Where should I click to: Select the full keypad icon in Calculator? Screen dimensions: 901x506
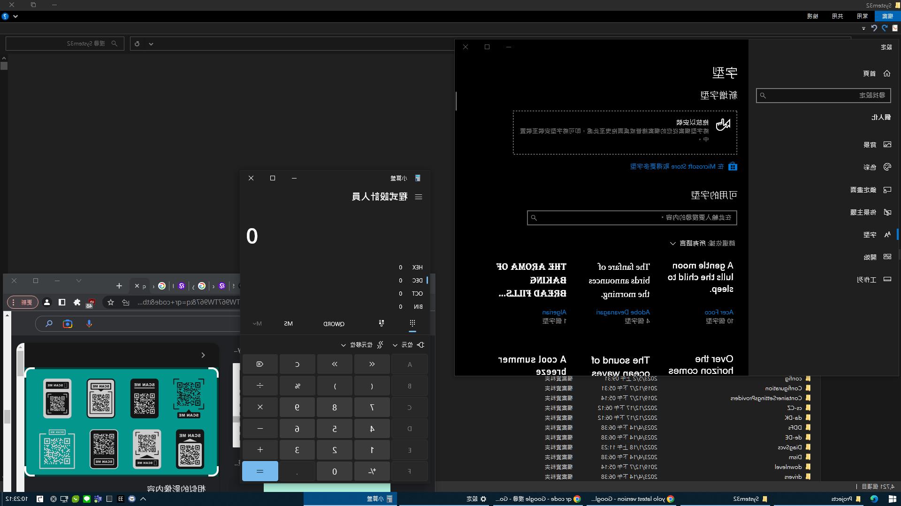coord(412,323)
